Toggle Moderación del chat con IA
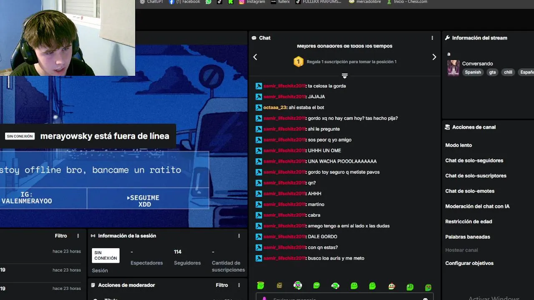 point(477,206)
